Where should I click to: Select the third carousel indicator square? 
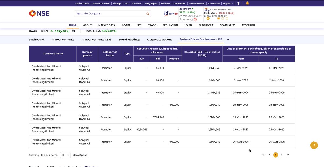[227, 19]
